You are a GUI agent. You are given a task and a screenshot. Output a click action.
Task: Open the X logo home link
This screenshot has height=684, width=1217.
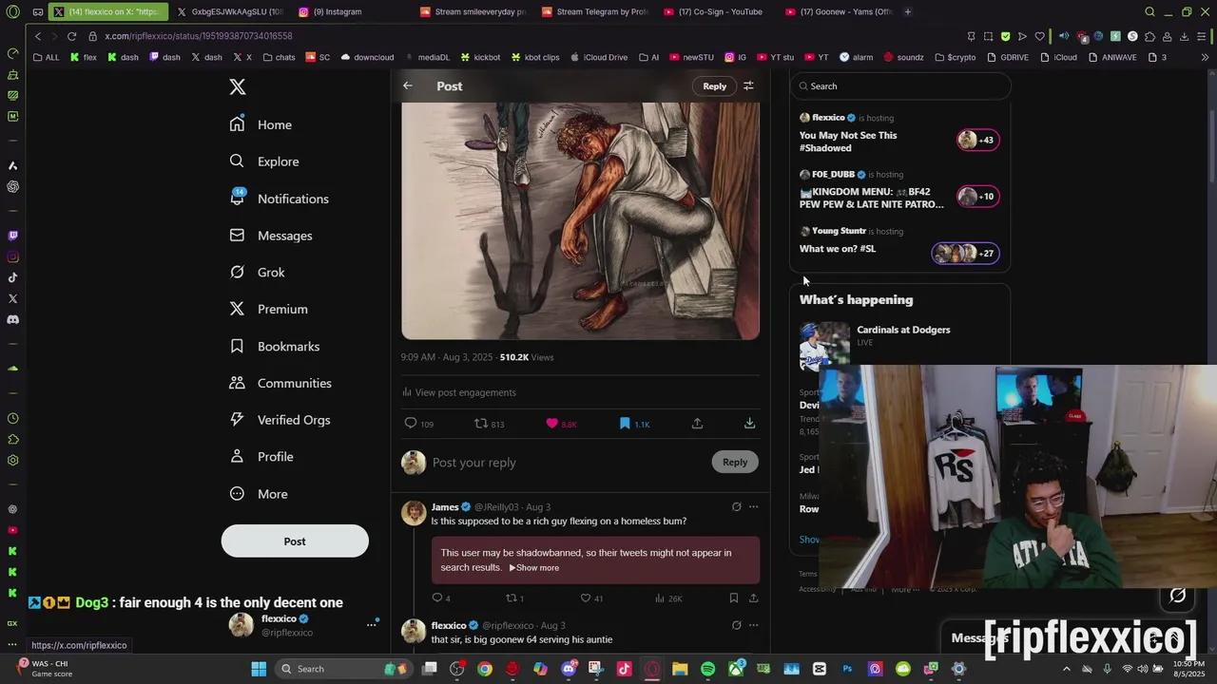click(238, 86)
